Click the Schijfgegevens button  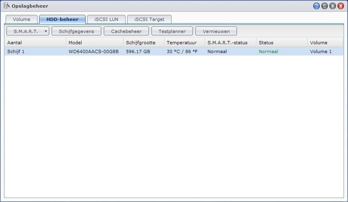[76, 31]
